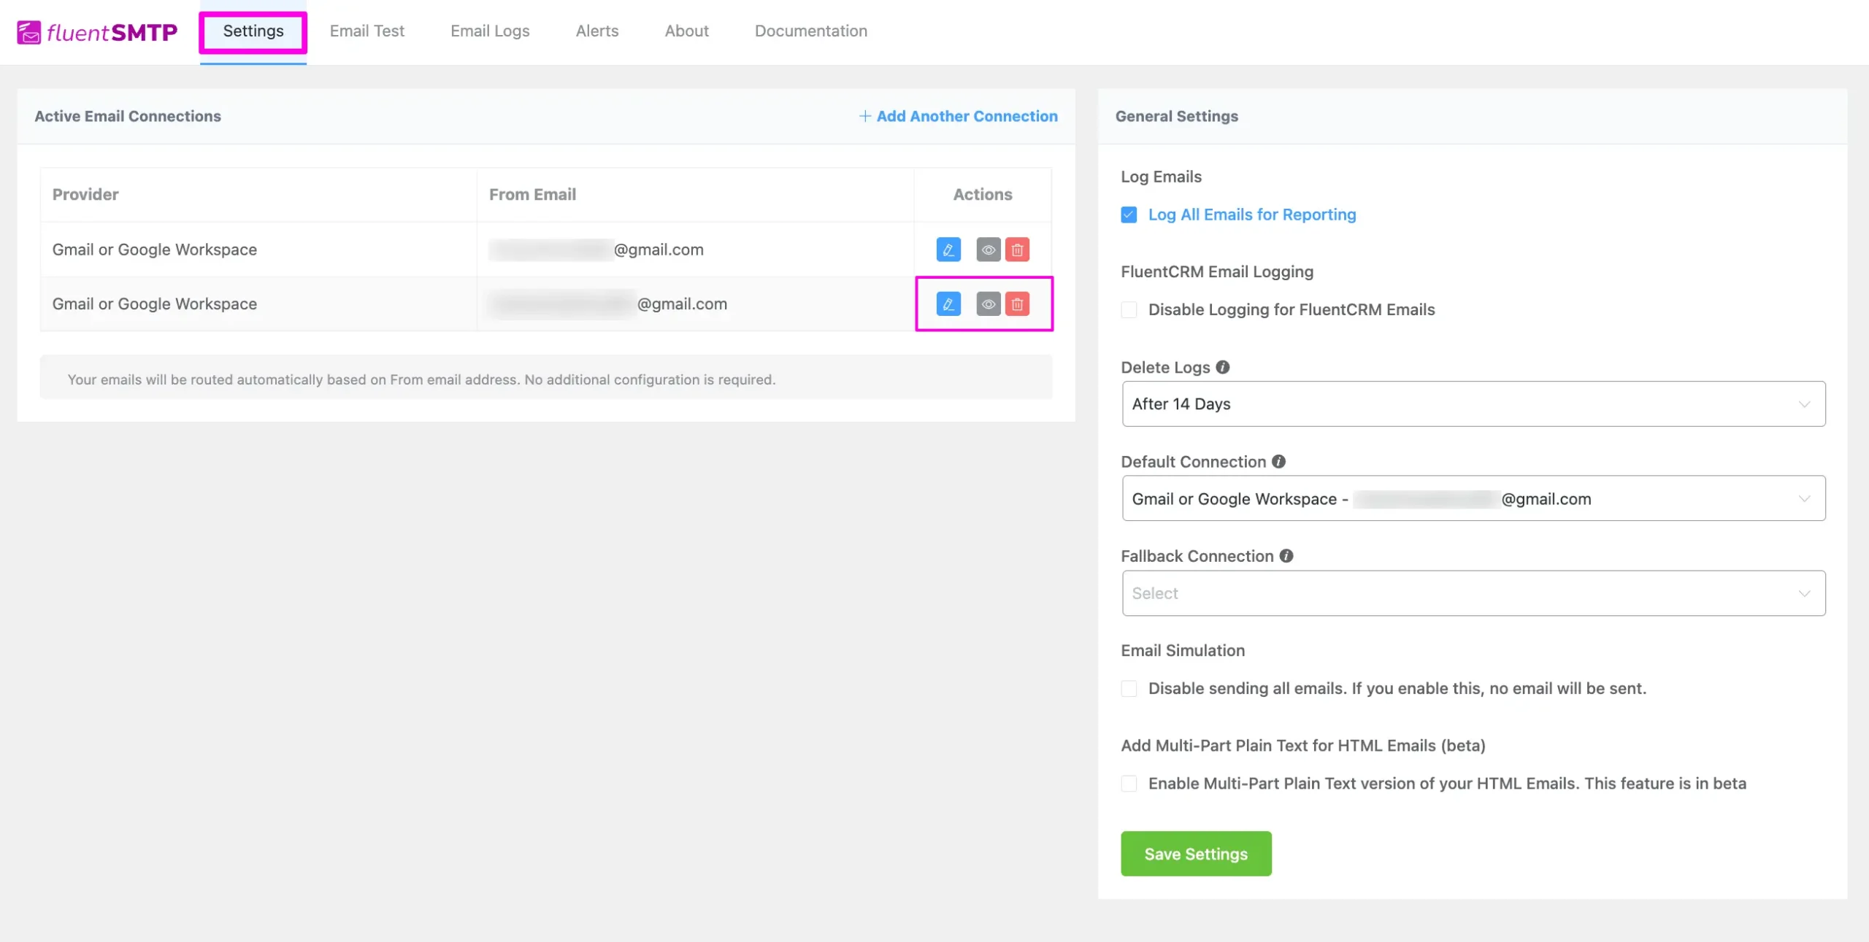The width and height of the screenshot is (1869, 942).
Task: Click the Active Email Connections heading
Action: pos(128,116)
